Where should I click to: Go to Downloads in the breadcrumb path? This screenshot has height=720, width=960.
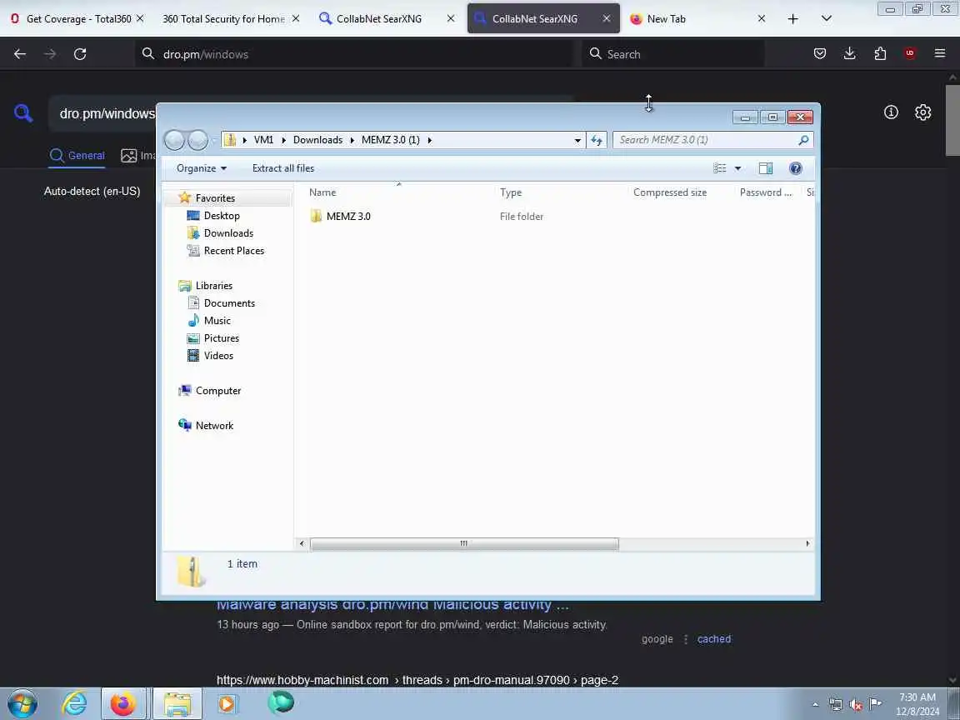[317, 140]
